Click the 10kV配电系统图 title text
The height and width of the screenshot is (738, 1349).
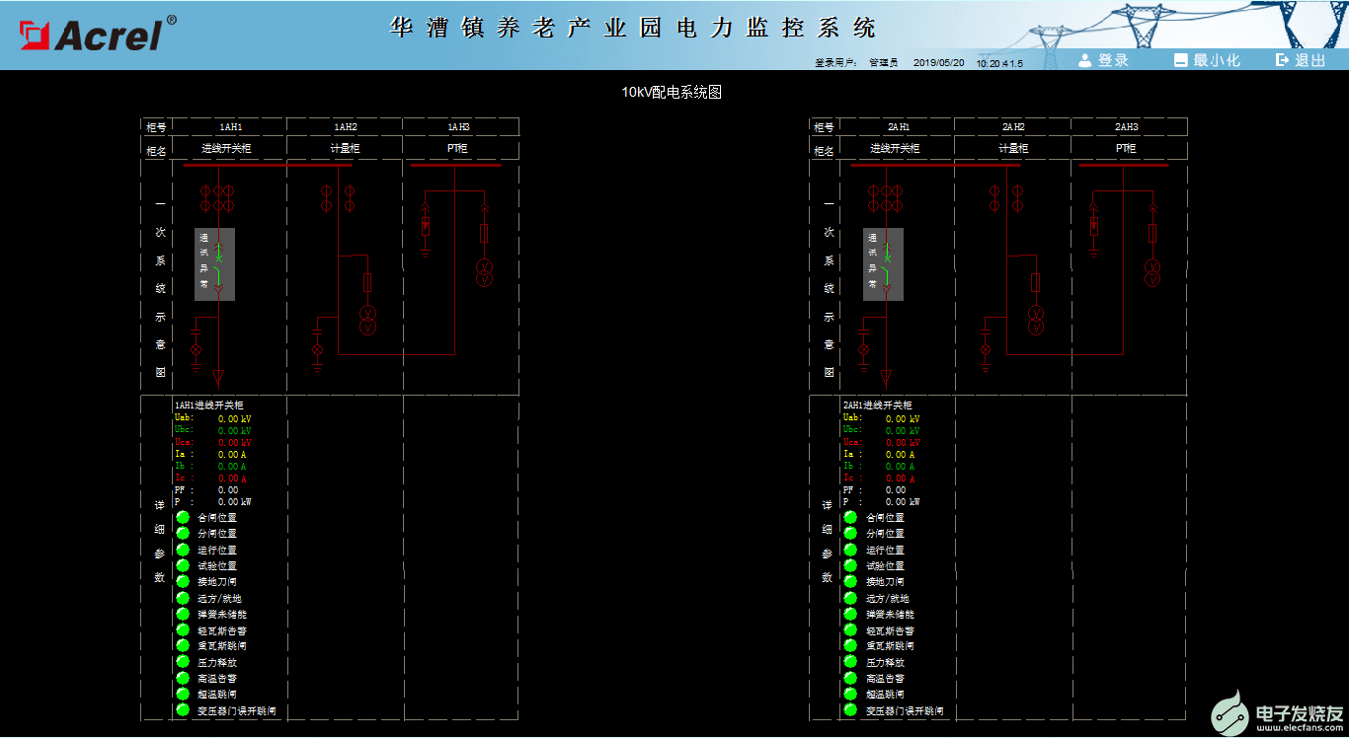[672, 92]
